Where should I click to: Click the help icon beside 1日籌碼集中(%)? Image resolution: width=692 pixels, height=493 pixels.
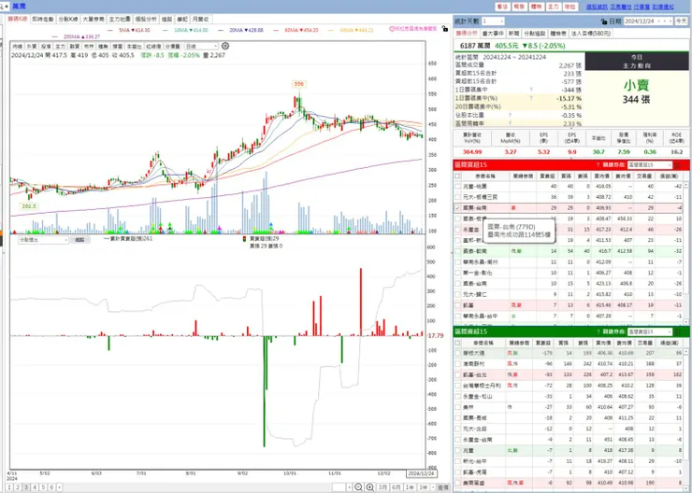coord(531,98)
